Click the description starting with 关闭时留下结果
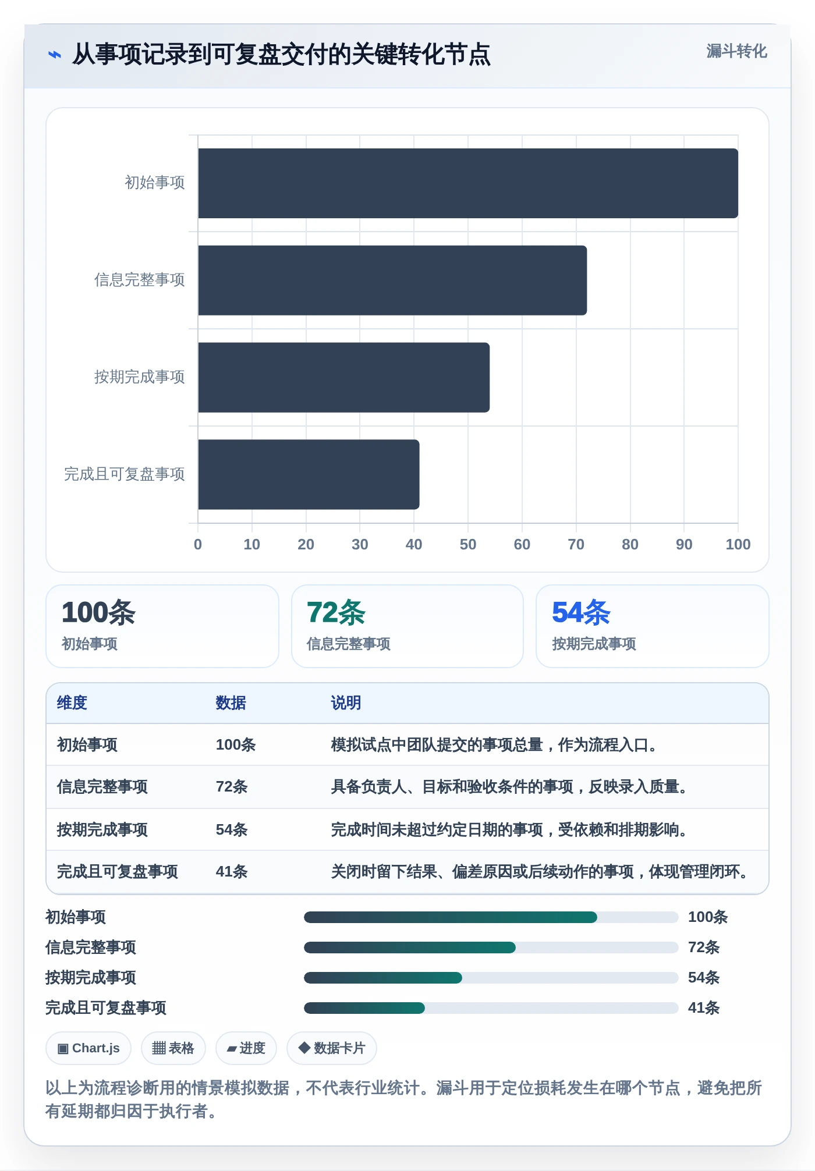 (x=540, y=871)
